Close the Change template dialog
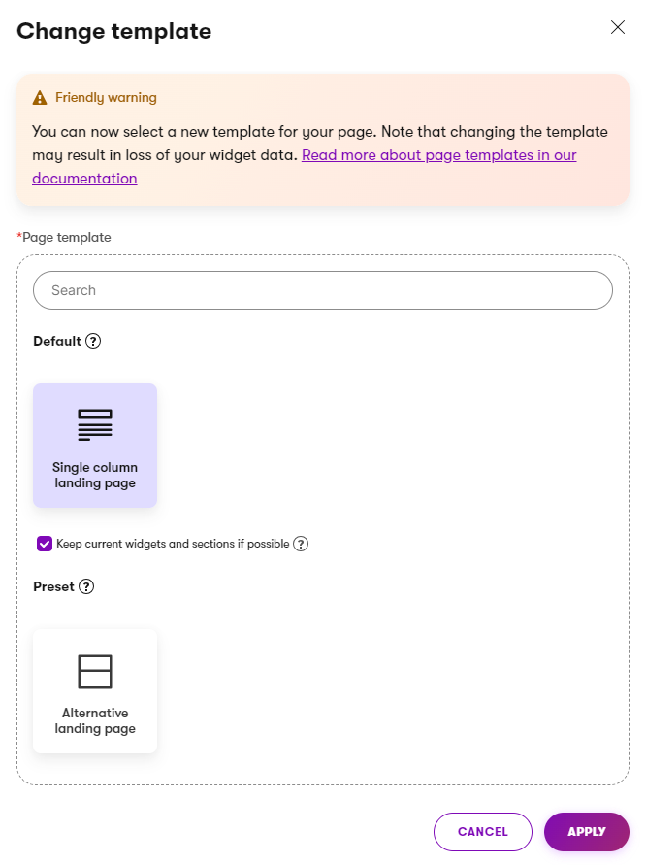Viewport: 646px width, 865px height. pyautogui.click(x=618, y=27)
